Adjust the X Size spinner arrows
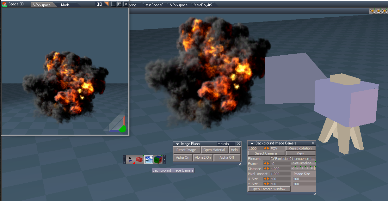 267,179
